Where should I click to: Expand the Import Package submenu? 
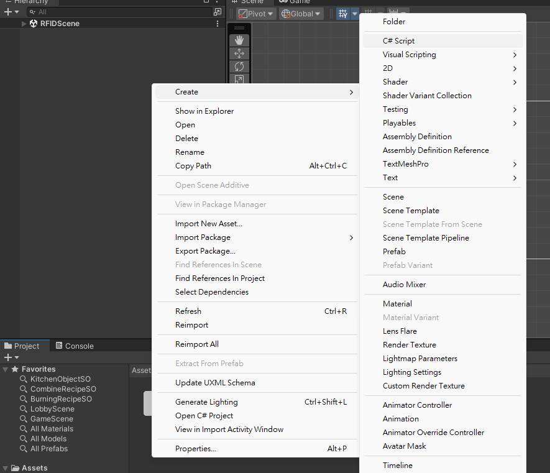click(257, 237)
